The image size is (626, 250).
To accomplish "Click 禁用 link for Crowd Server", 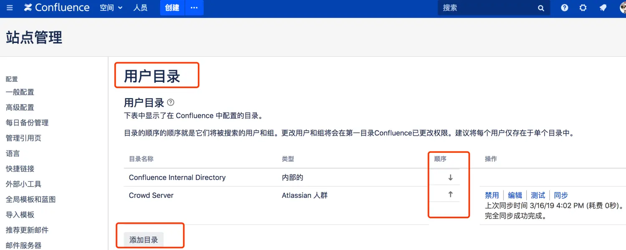I will [x=492, y=195].
